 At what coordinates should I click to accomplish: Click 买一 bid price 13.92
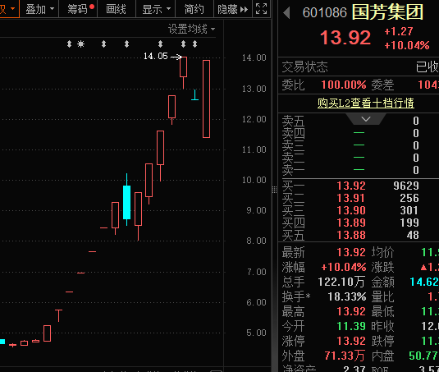click(351, 186)
